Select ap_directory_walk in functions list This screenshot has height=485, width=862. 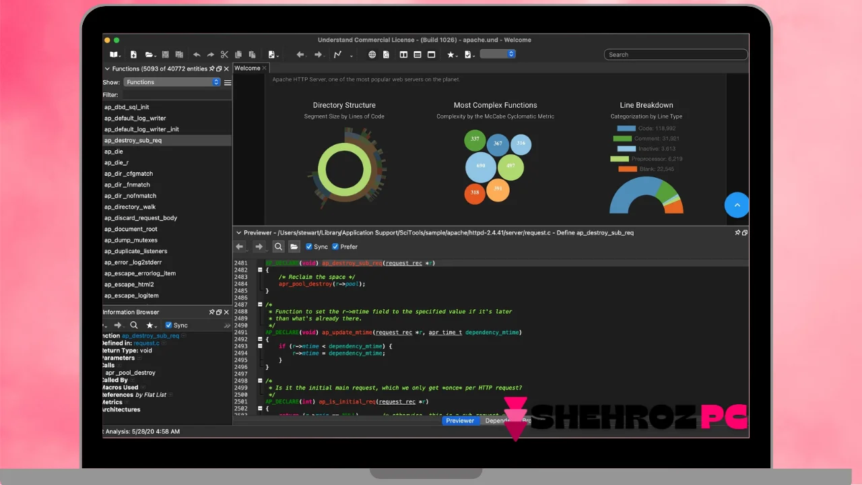[x=167, y=207]
